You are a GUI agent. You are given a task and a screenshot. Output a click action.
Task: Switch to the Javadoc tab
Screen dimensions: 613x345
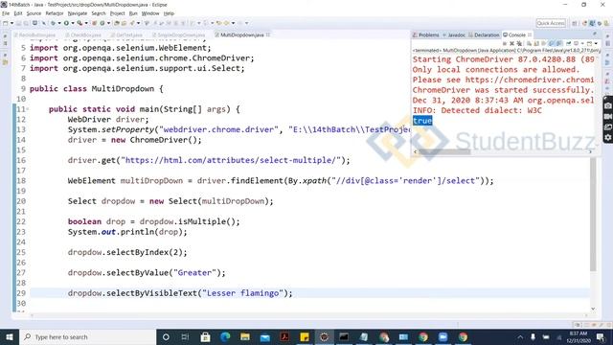[x=454, y=34]
